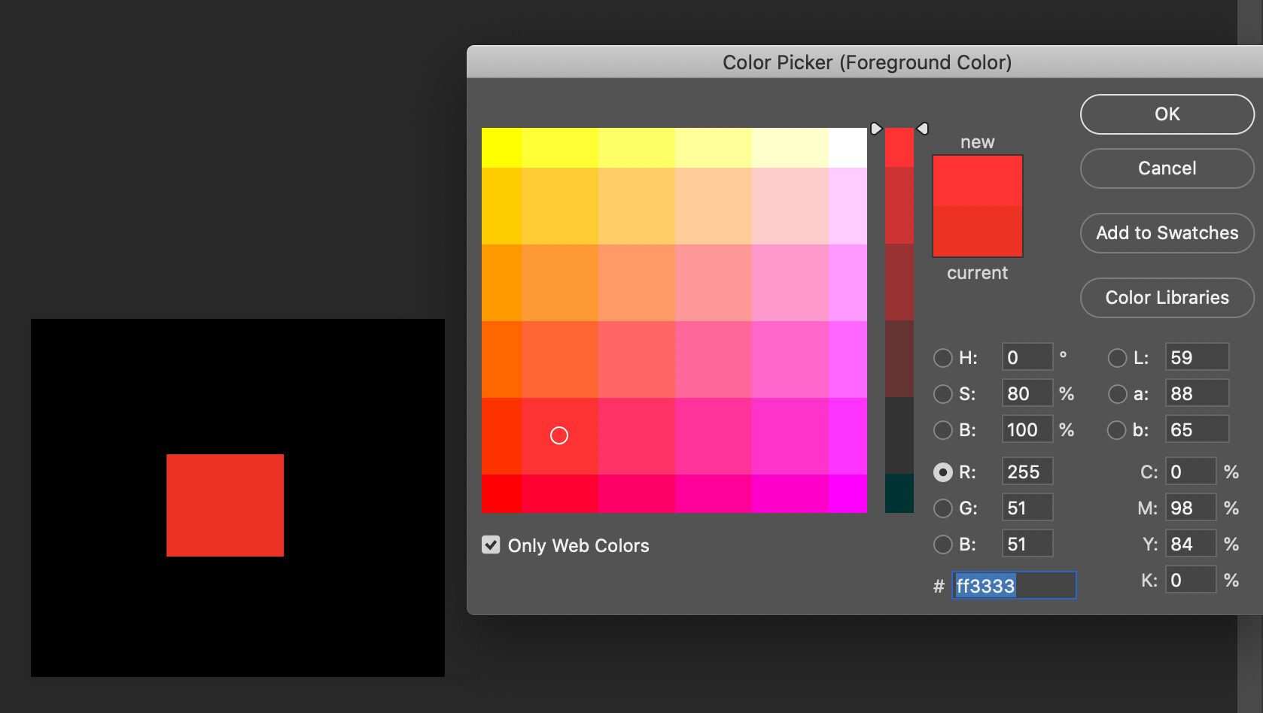Select the S radio button
Screen dimensions: 1263x713
942,394
